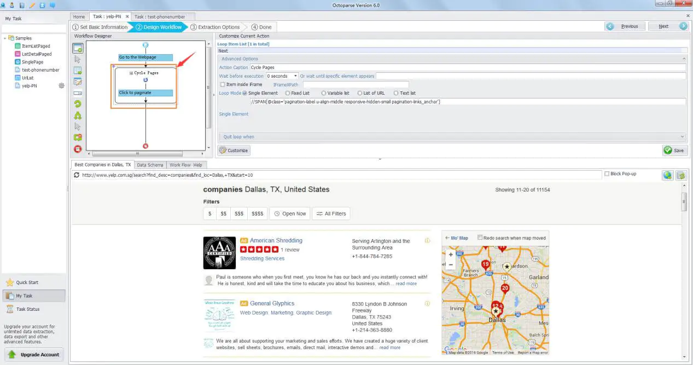Select the green Loop Item tool
This screenshot has height=365, width=693.
[78, 104]
